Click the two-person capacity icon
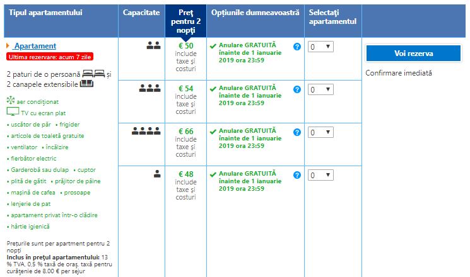The height and width of the screenshot is (277, 470). pyautogui.click(x=153, y=45)
